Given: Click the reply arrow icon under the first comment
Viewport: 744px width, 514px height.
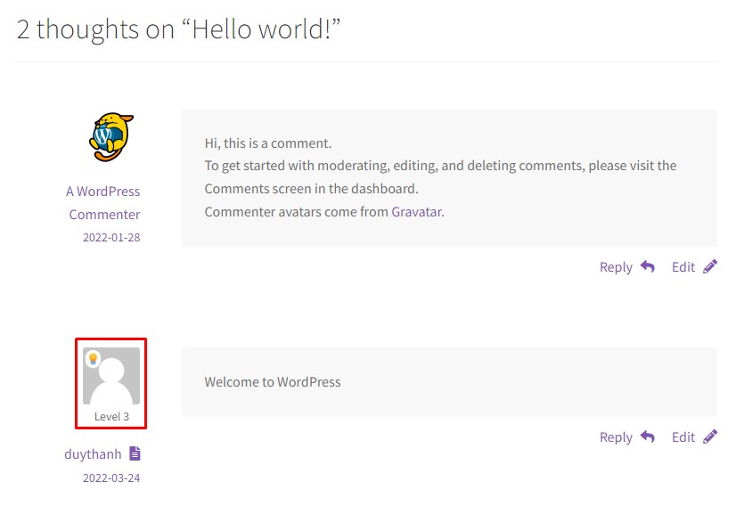Looking at the screenshot, I should click(648, 266).
